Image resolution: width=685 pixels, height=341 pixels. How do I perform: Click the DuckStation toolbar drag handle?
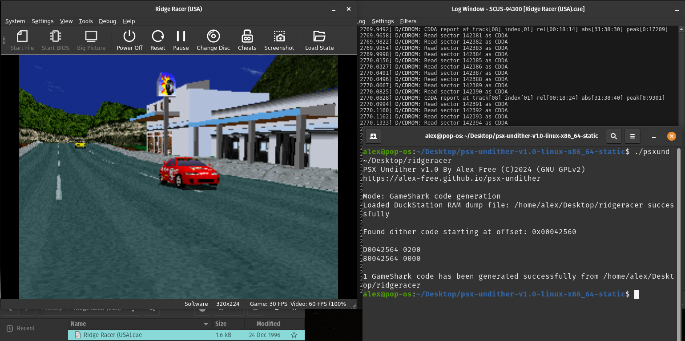coord(4,40)
